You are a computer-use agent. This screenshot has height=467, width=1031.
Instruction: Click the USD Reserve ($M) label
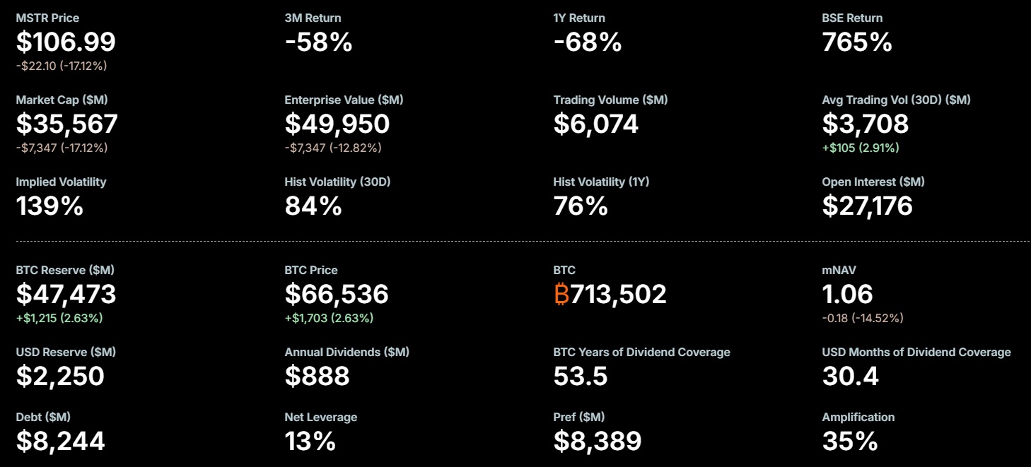[66, 352]
